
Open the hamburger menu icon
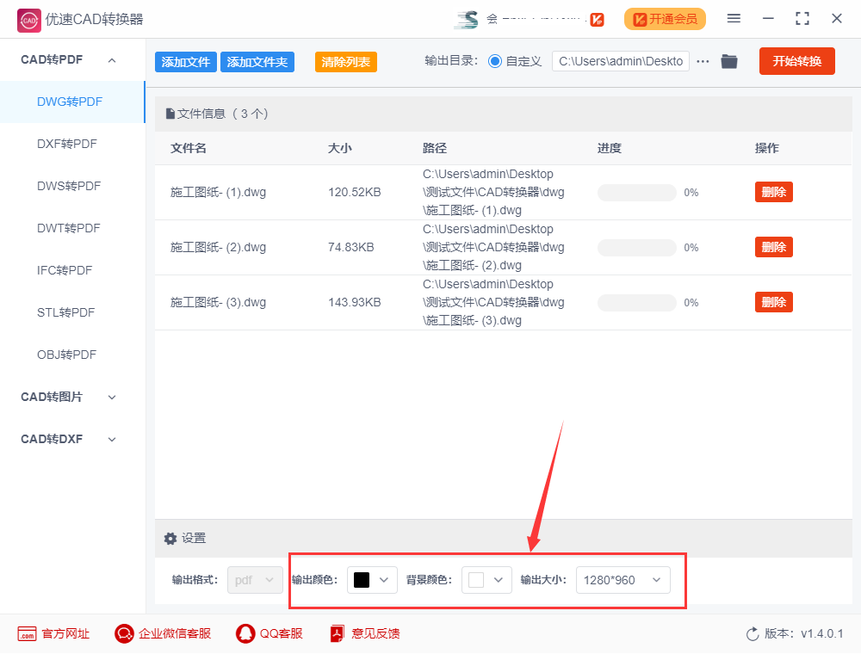(x=734, y=19)
